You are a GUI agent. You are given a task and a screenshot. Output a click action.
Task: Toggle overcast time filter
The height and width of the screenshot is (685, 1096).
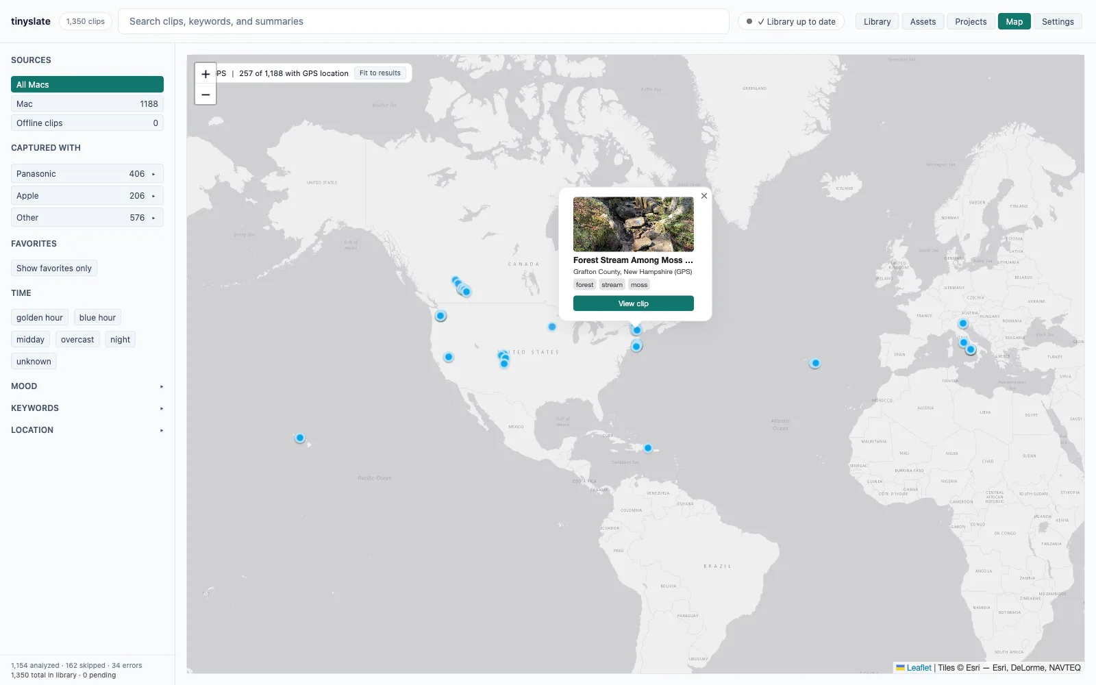[77, 340]
